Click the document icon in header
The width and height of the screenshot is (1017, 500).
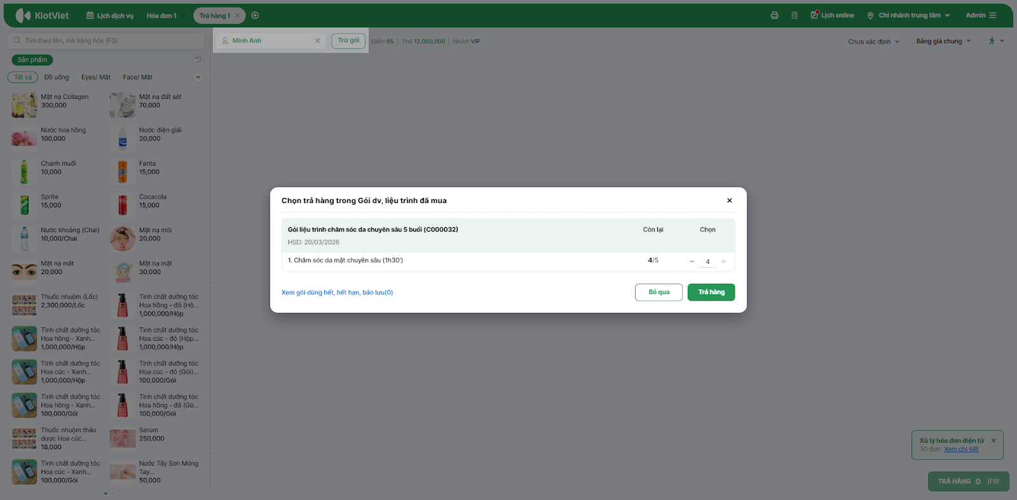pyautogui.click(x=795, y=15)
